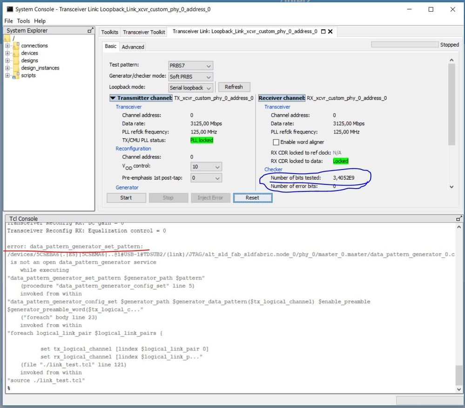
Task: Click the green PLL locked status
Action: click(x=202, y=140)
